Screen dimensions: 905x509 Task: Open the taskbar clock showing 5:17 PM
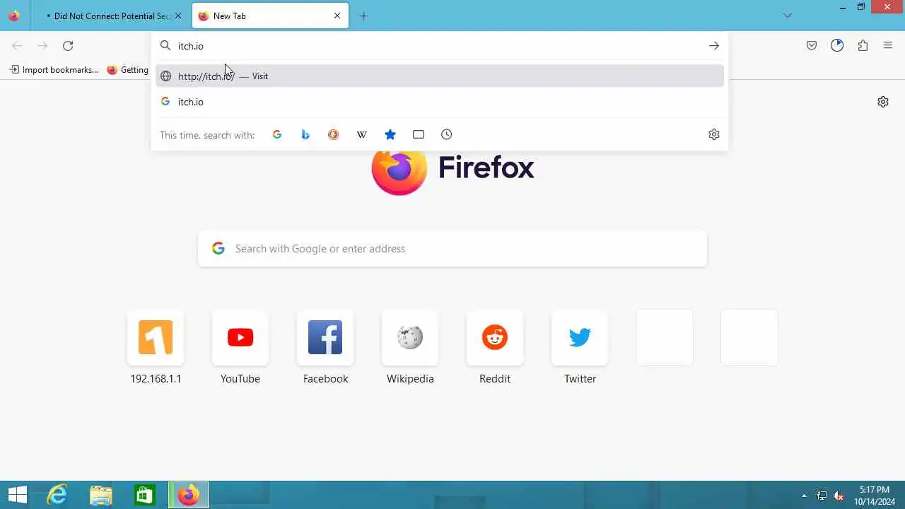tap(875, 496)
